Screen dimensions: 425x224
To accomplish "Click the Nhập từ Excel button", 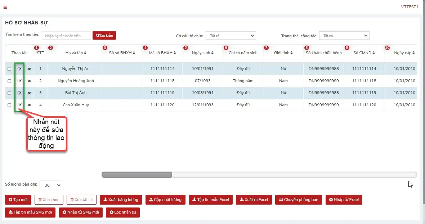I will [x=344, y=200].
